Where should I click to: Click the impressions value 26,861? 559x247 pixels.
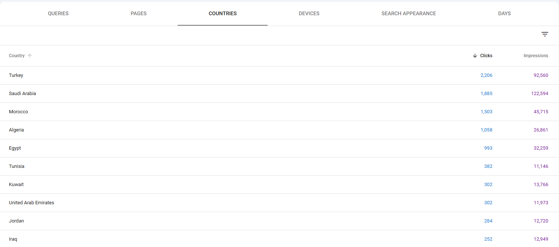541,130
